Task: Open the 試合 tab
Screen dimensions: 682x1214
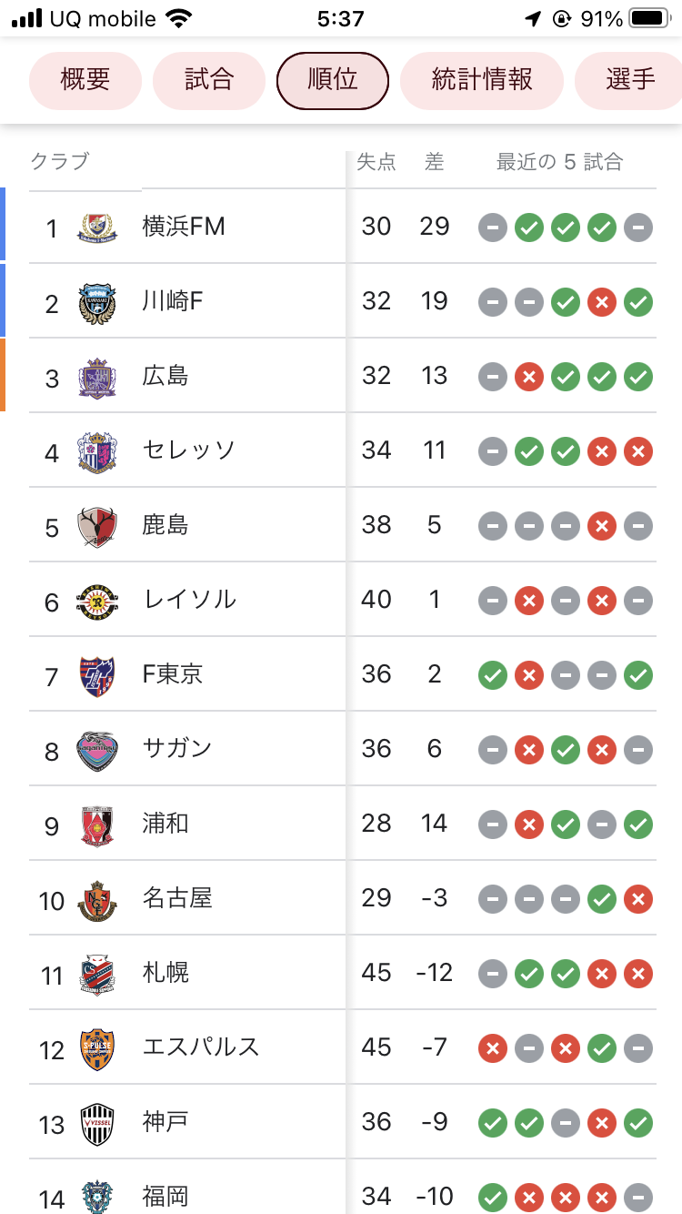Action: pyautogui.click(x=209, y=80)
